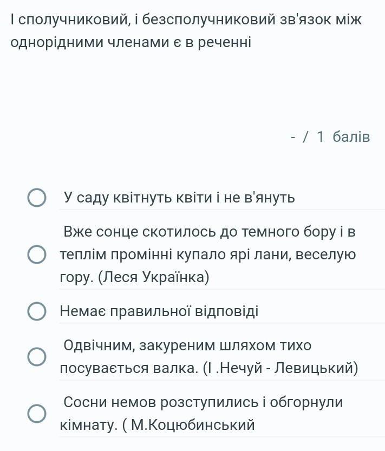The height and width of the screenshot is (451, 385).
Task: Click the score label '- / 1 балів'
Action: (x=330, y=136)
